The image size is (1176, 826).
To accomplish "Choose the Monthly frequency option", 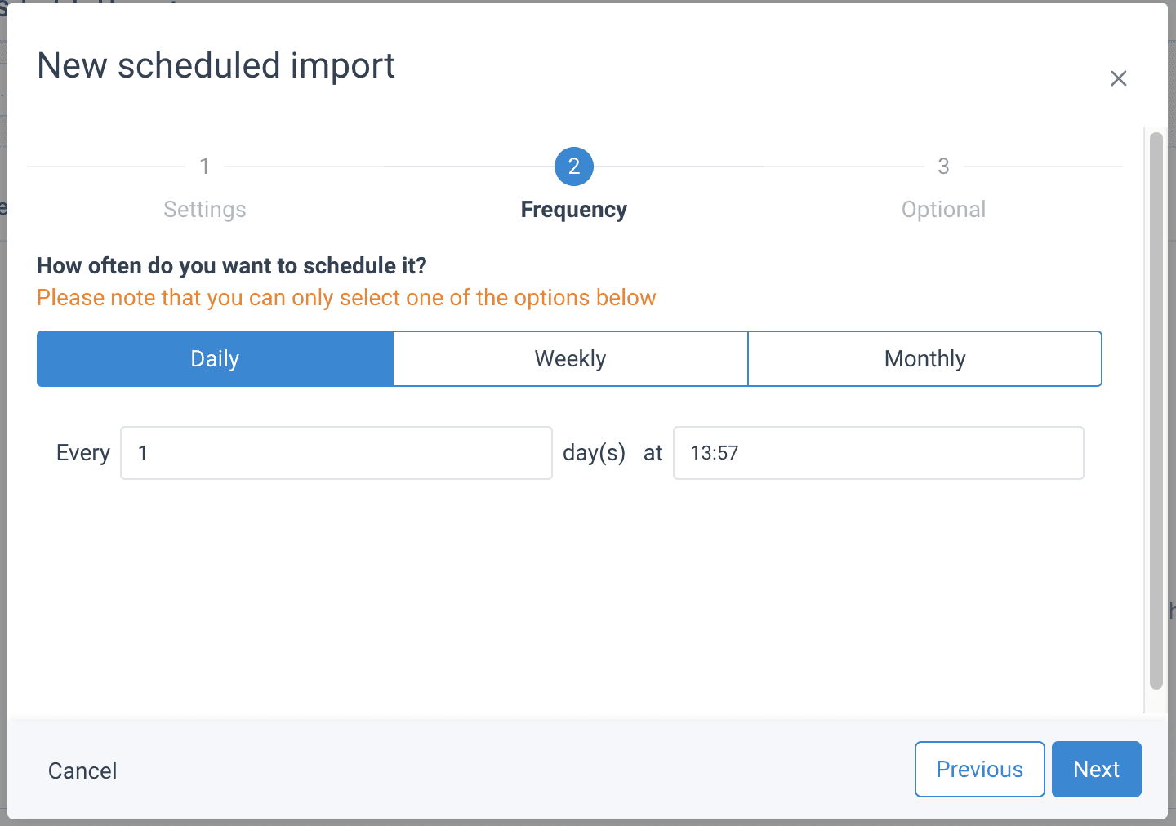I will point(924,359).
